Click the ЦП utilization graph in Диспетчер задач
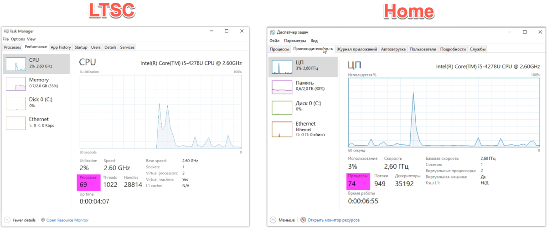The image size is (547, 228). pyautogui.click(x=444, y=112)
